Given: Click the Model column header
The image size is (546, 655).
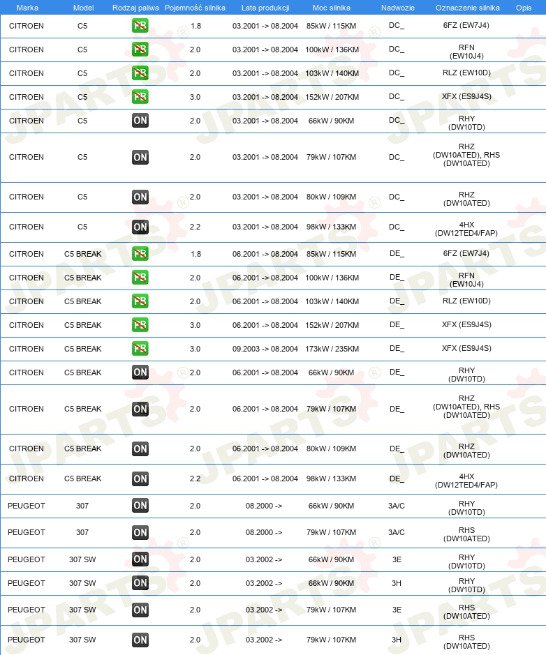Looking at the screenshot, I should click(83, 8).
